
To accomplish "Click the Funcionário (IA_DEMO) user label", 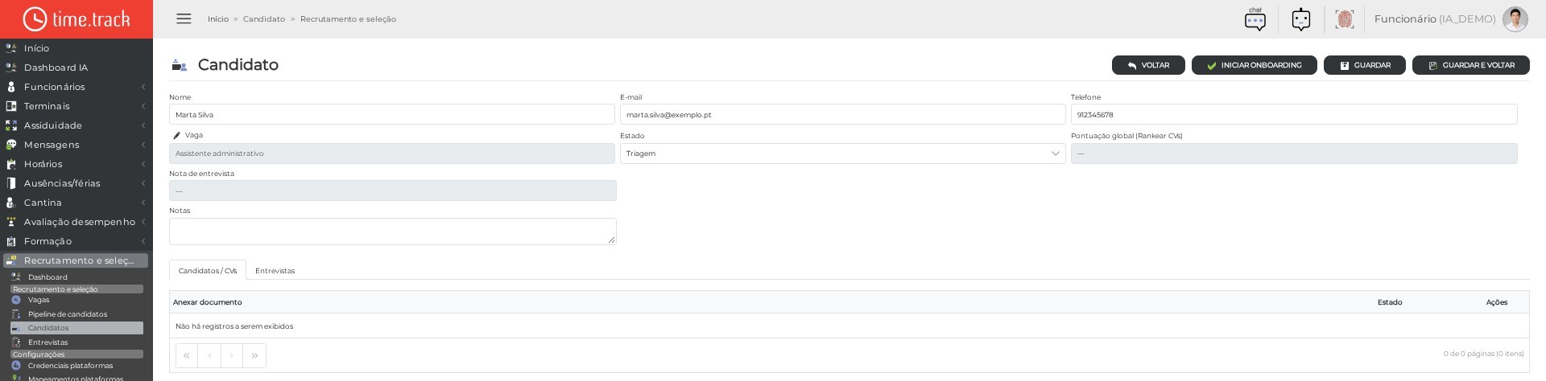I will click(1435, 19).
